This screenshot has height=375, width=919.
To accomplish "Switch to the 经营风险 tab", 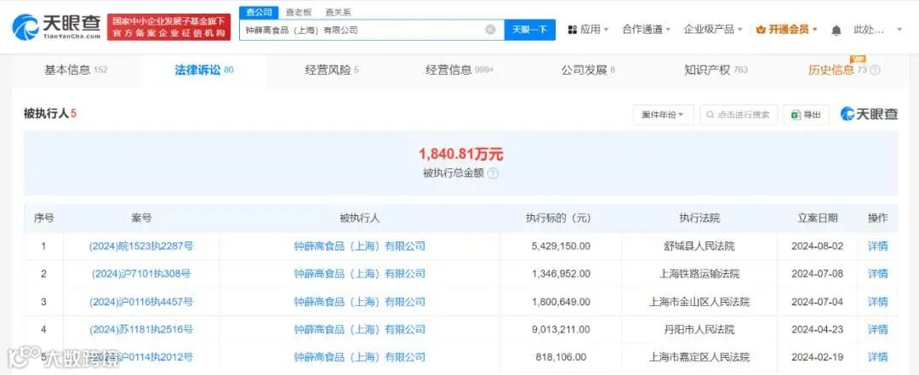I will click(x=332, y=71).
